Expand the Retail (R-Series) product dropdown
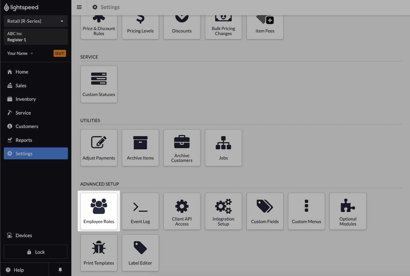This screenshot has width=410, height=276. pyautogui.click(x=36, y=21)
